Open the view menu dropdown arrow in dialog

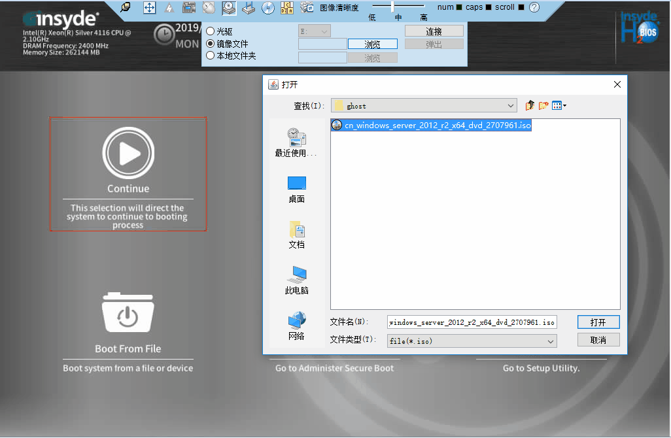point(564,106)
